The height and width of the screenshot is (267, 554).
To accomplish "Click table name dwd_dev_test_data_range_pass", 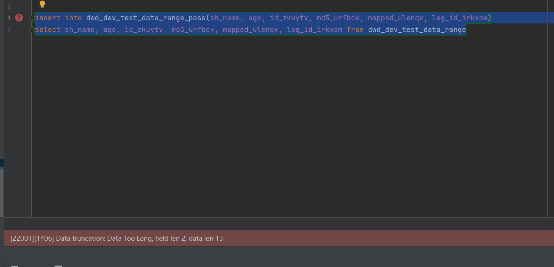I will [146, 18].
